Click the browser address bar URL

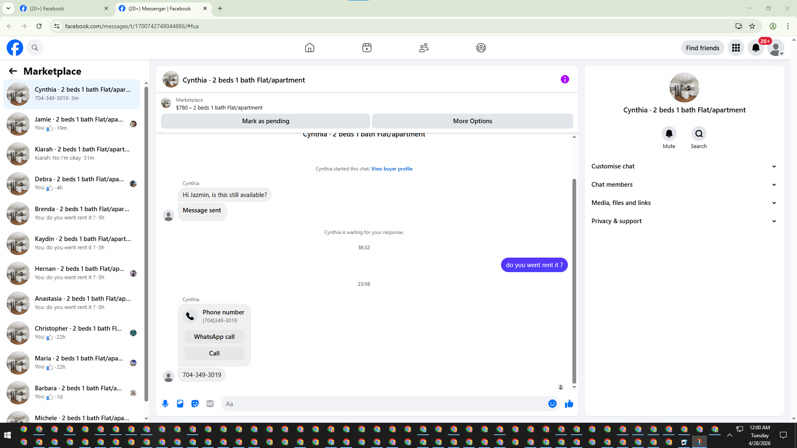click(x=132, y=26)
